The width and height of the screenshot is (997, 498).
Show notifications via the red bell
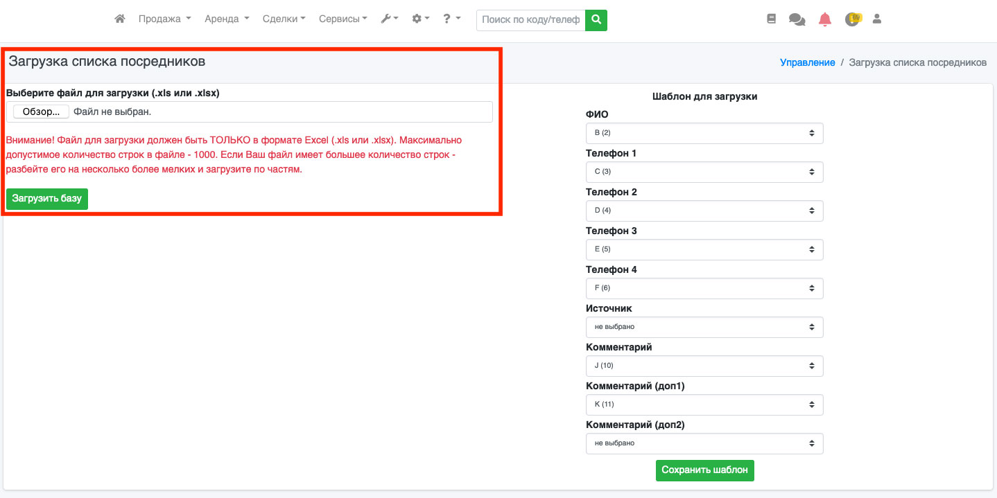click(824, 20)
